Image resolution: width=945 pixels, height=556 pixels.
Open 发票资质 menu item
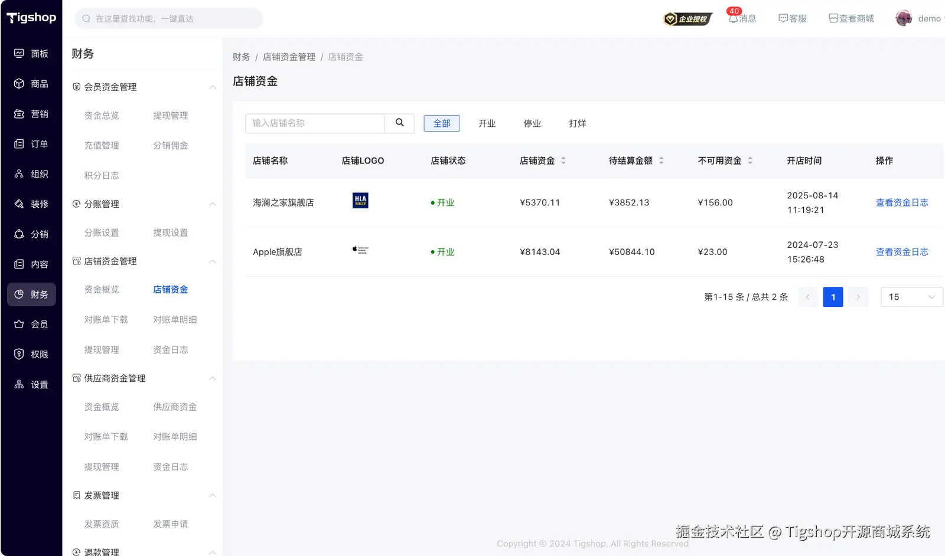[102, 524]
